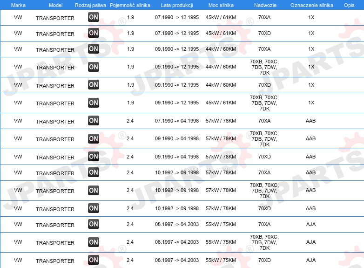Click 09.1990 -> 04.1998 in the 70XB, 70XC row
The width and height of the screenshot is (364, 268).
pos(177,138)
